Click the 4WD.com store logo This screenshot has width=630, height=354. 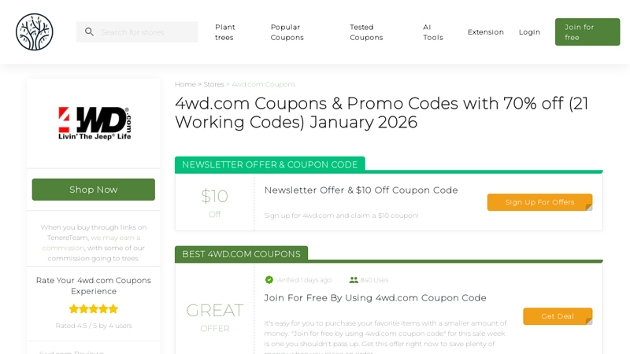point(94,124)
